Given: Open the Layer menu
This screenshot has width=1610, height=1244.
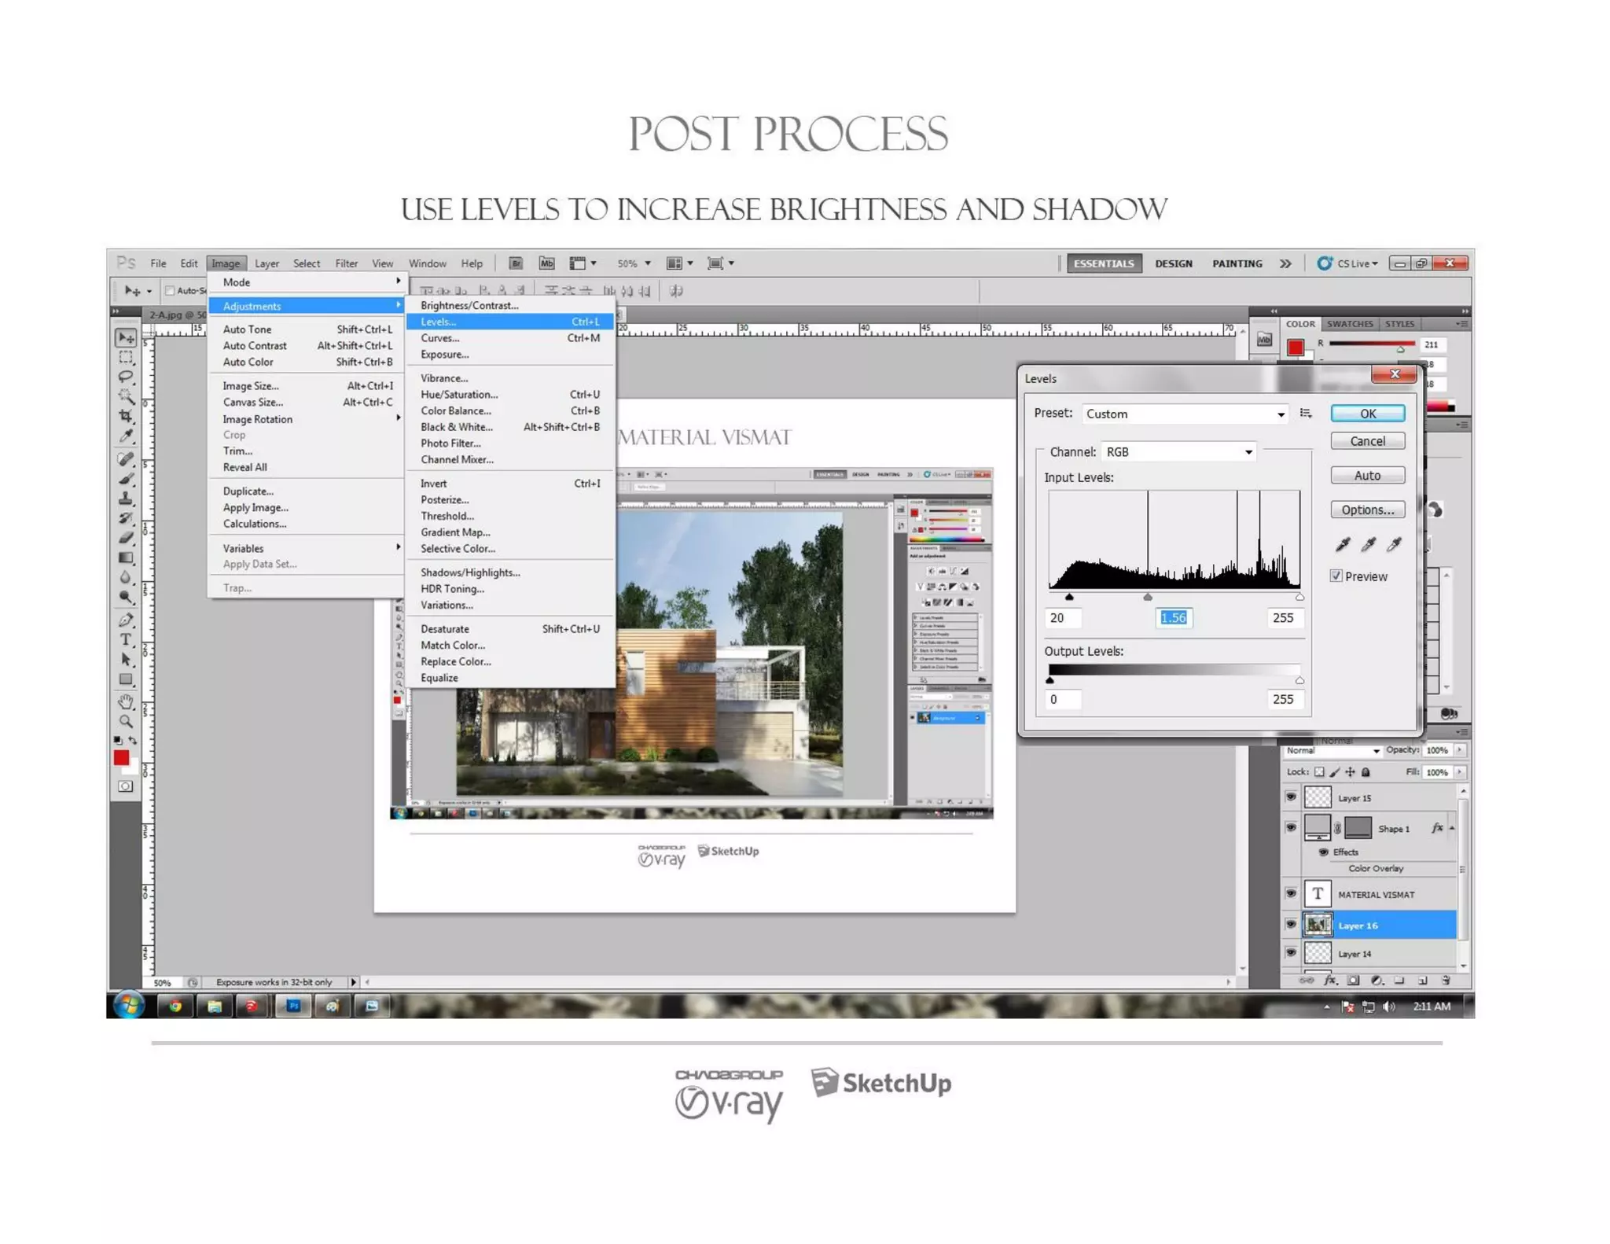Looking at the screenshot, I should point(266,263).
